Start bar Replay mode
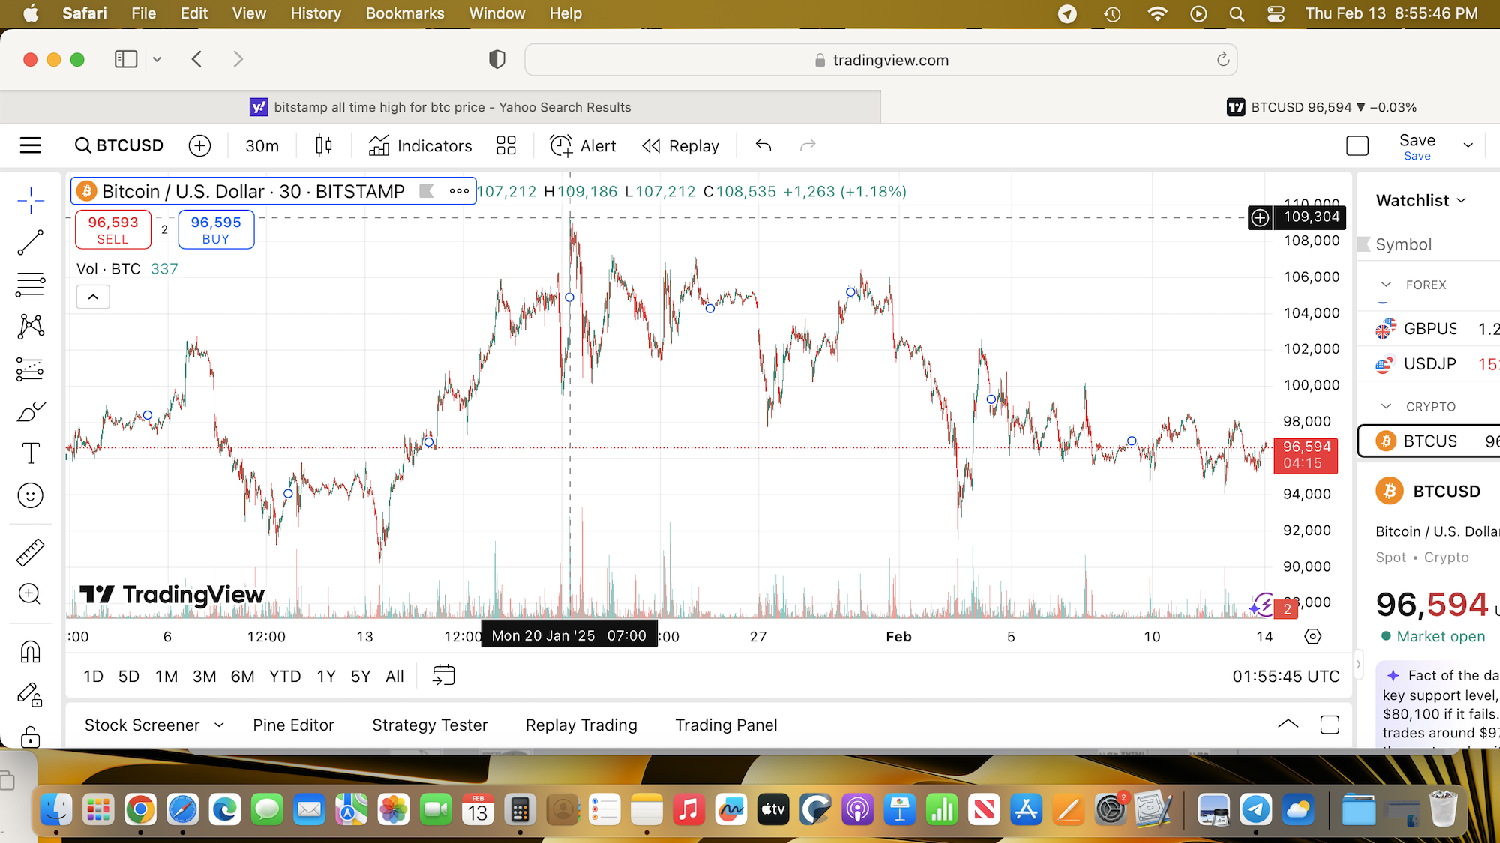The height and width of the screenshot is (843, 1500). point(681,146)
